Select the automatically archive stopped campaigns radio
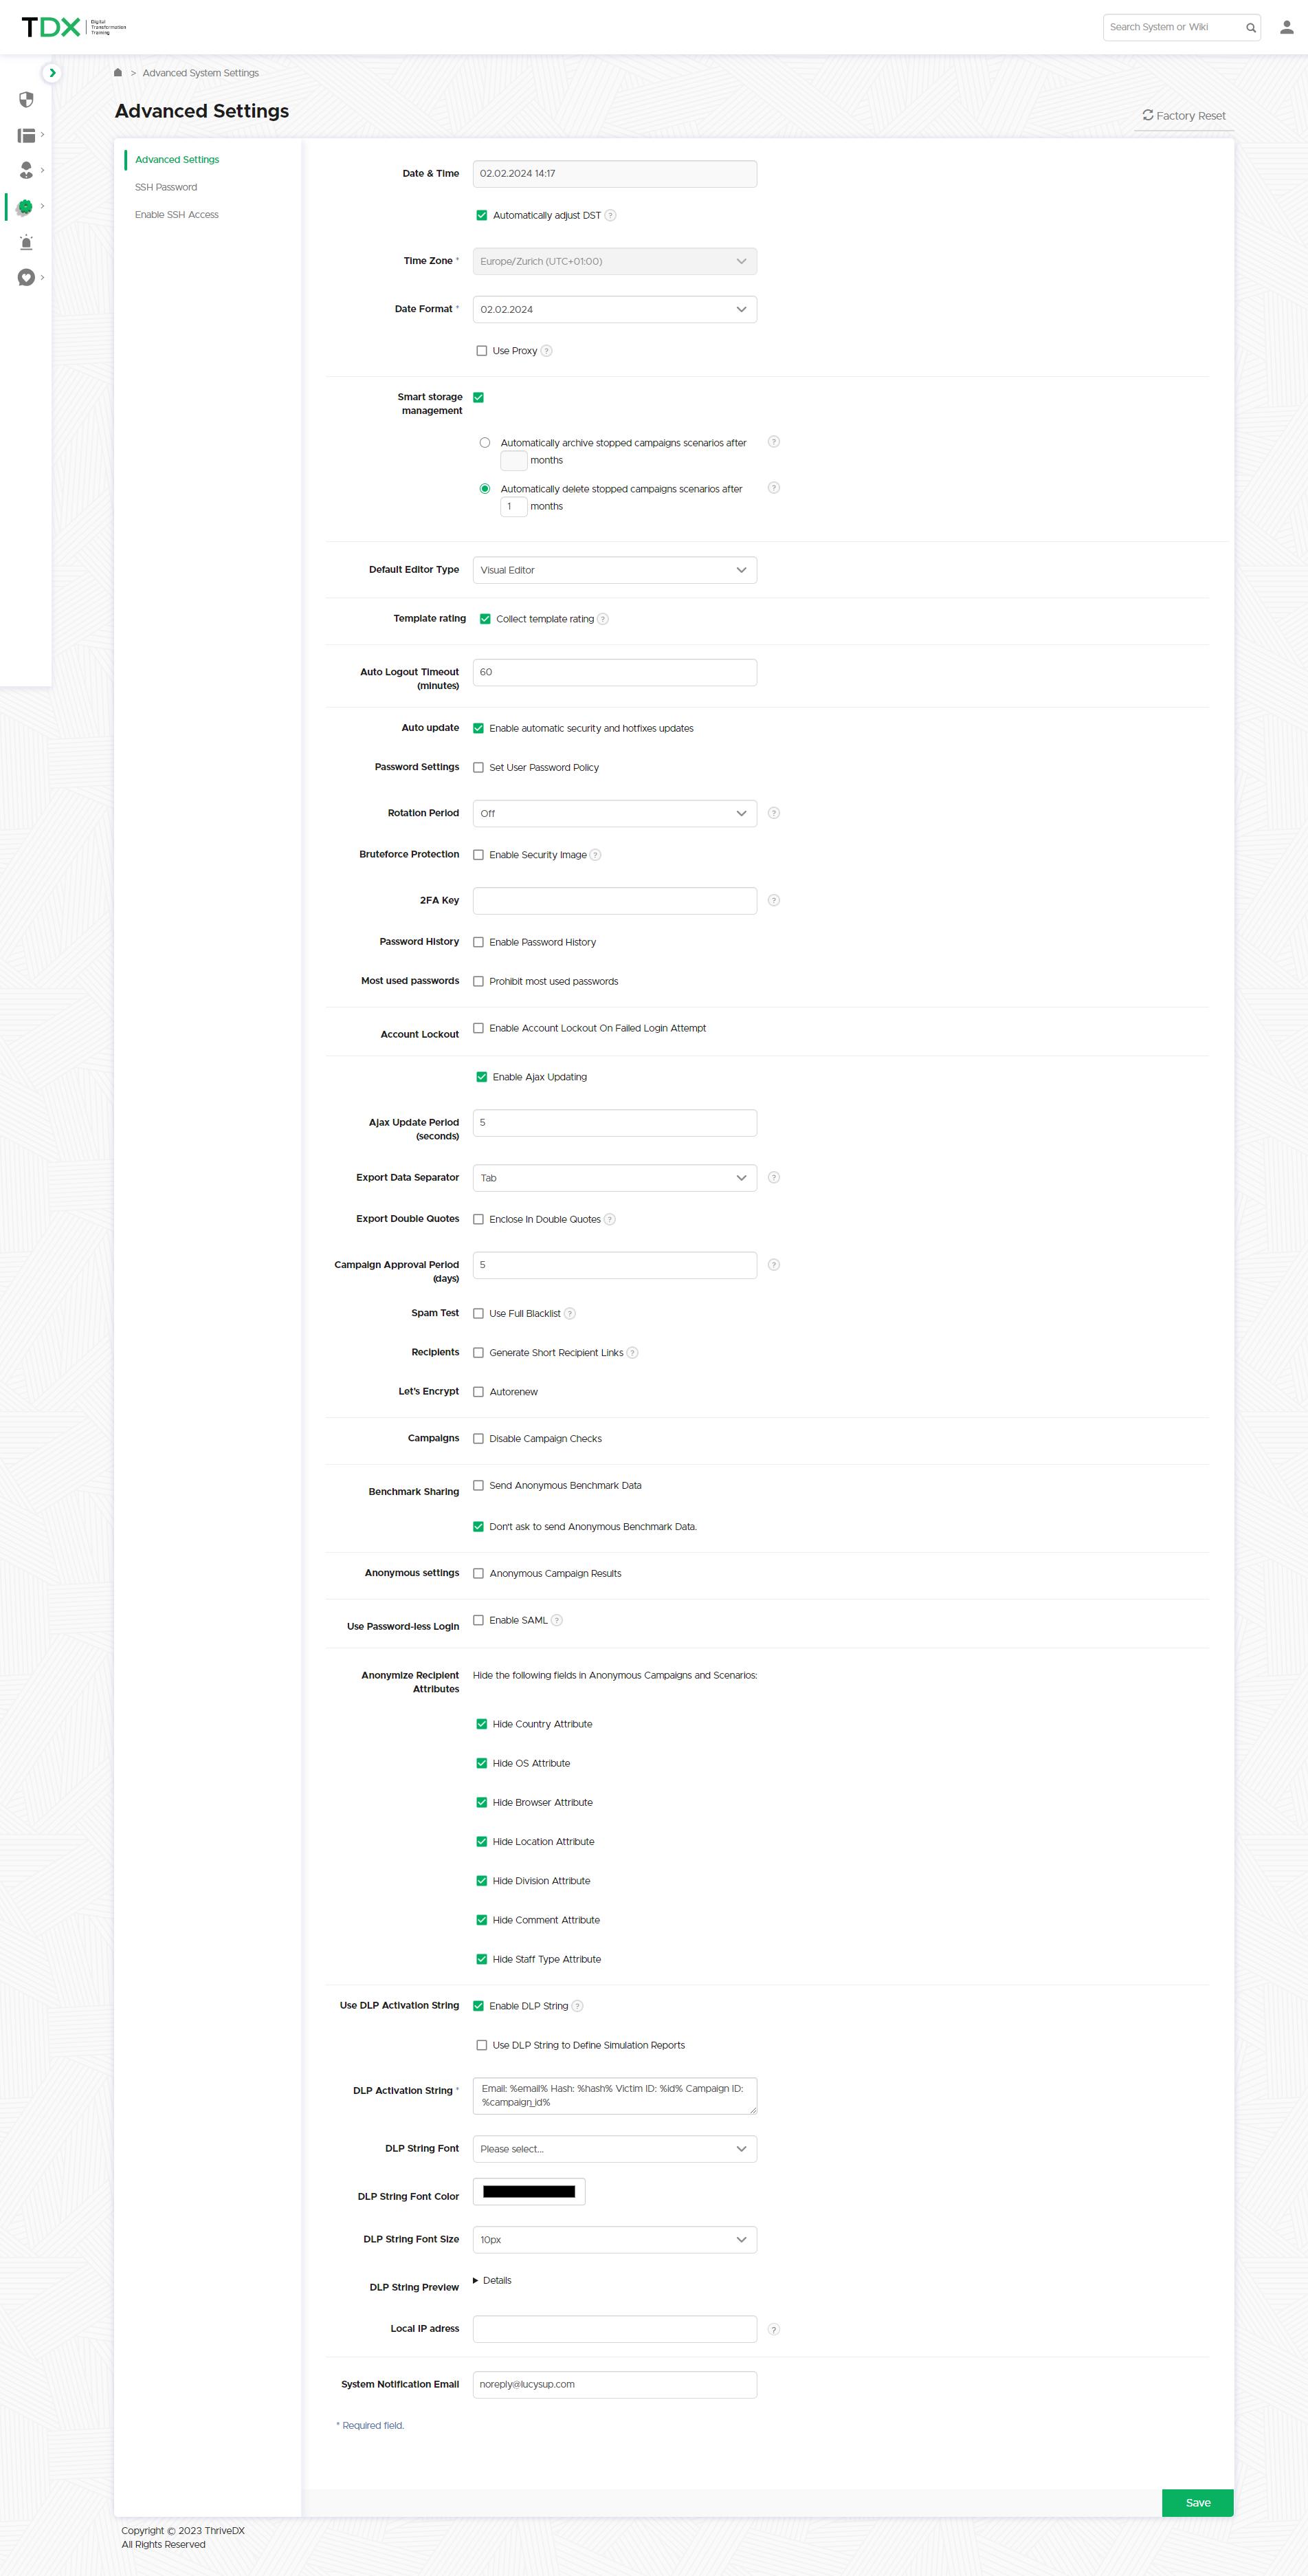Viewport: 1308px width, 2576px height. [x=485, y=443]
